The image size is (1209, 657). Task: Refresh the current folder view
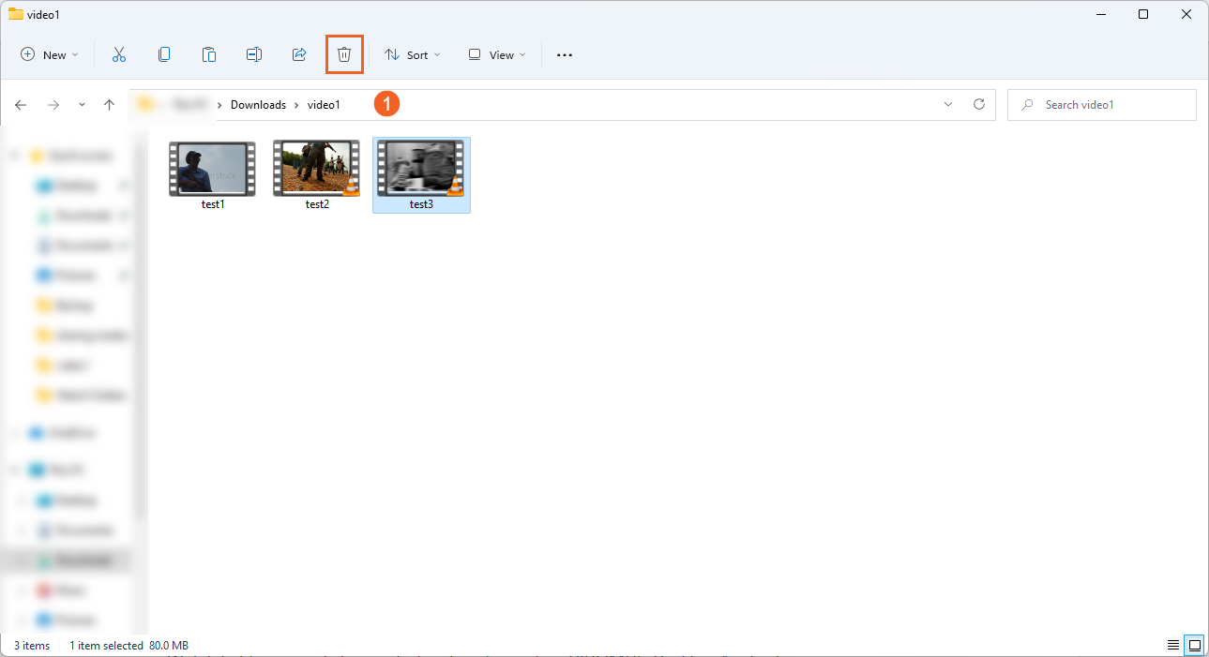979,105
